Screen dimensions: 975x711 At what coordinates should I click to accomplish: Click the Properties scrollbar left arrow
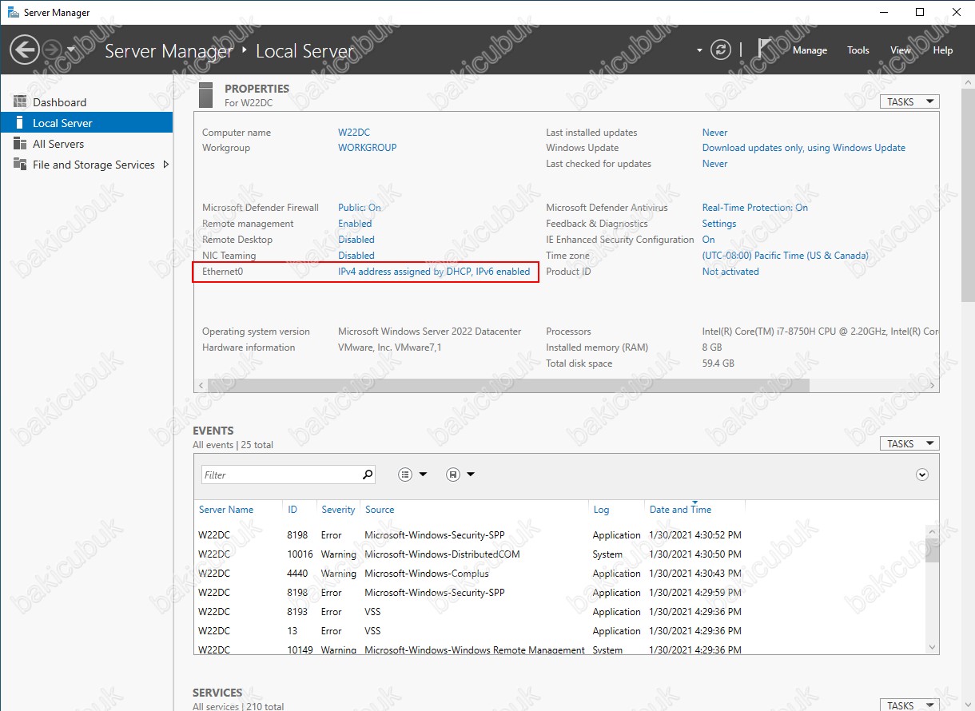click(x=201, y=386)
